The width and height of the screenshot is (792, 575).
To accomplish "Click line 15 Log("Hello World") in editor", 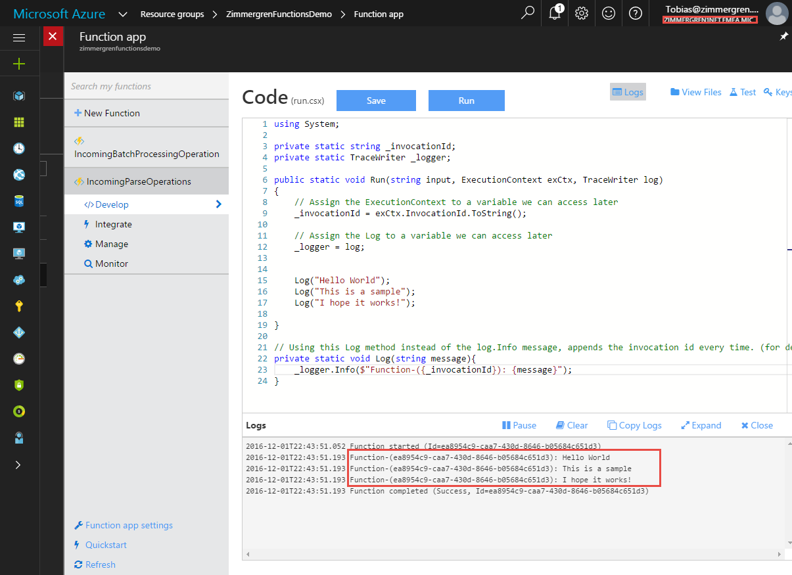I will point(342,280).
